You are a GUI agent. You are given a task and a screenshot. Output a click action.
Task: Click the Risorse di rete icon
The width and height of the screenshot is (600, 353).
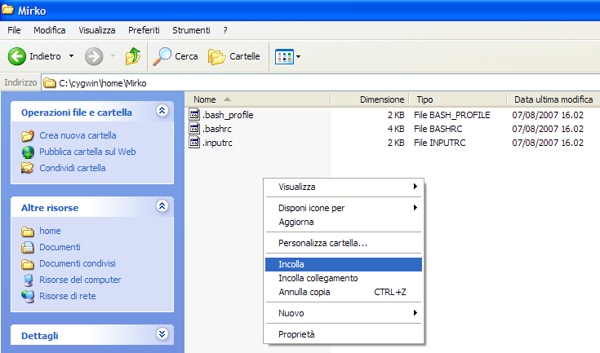pyautogui.click(x=28, y=297)
